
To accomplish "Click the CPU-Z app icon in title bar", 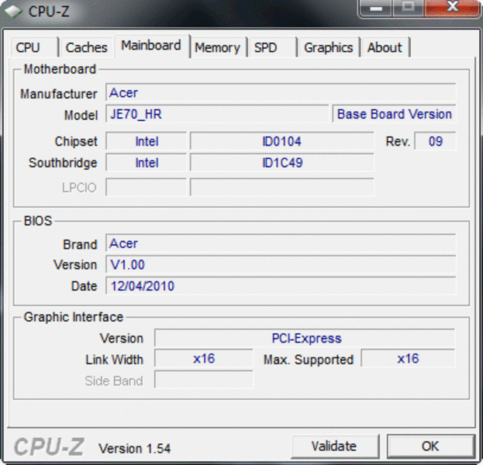I will click(x=13, y=12).
